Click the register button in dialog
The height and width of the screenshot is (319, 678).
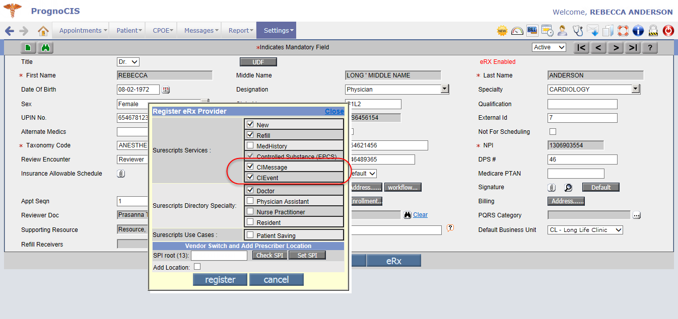[220, 280]
